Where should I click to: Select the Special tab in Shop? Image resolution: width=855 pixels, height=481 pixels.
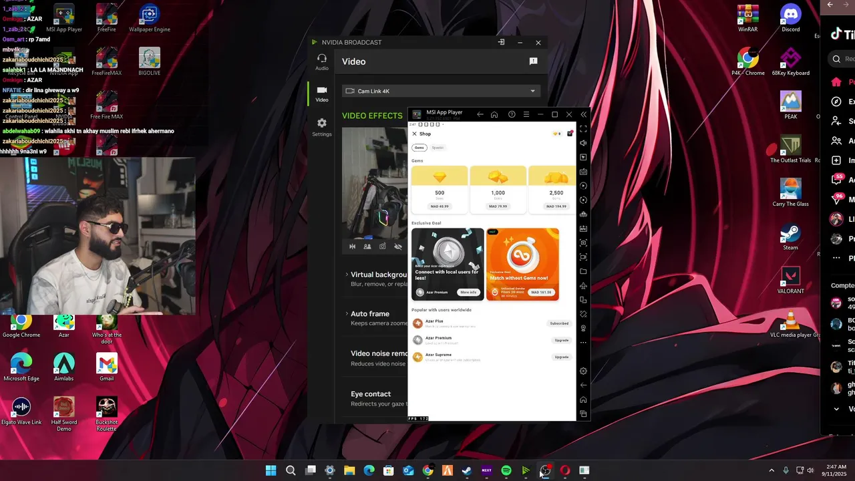(x=438, y=148)
